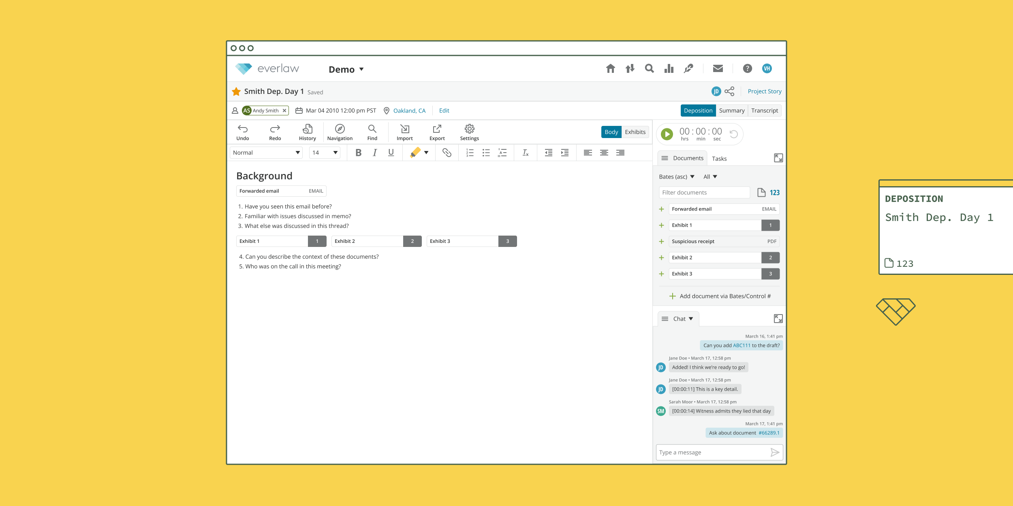Switch editor view to Exhibits
The width and height of the screenshot is (1013, 506).
(x=635, y=132)
